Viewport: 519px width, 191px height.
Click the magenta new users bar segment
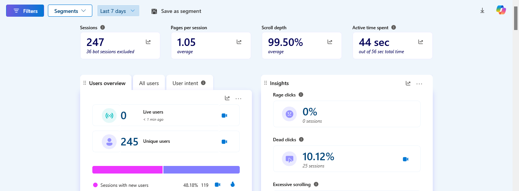pyautogui.click(x=127, y=170)
